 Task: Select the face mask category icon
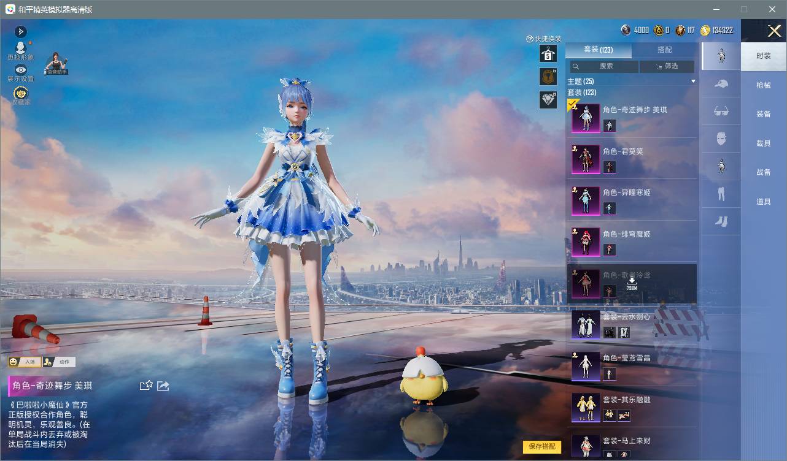(x=721, y=139)
